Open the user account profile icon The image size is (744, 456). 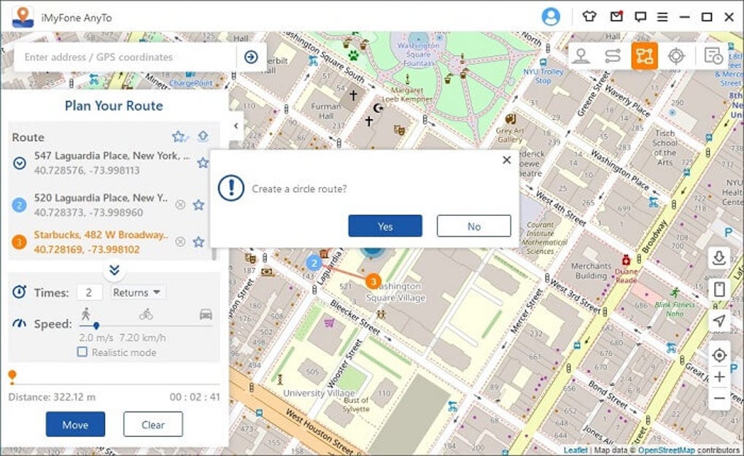pyautogui.click(x=551, y=17)
